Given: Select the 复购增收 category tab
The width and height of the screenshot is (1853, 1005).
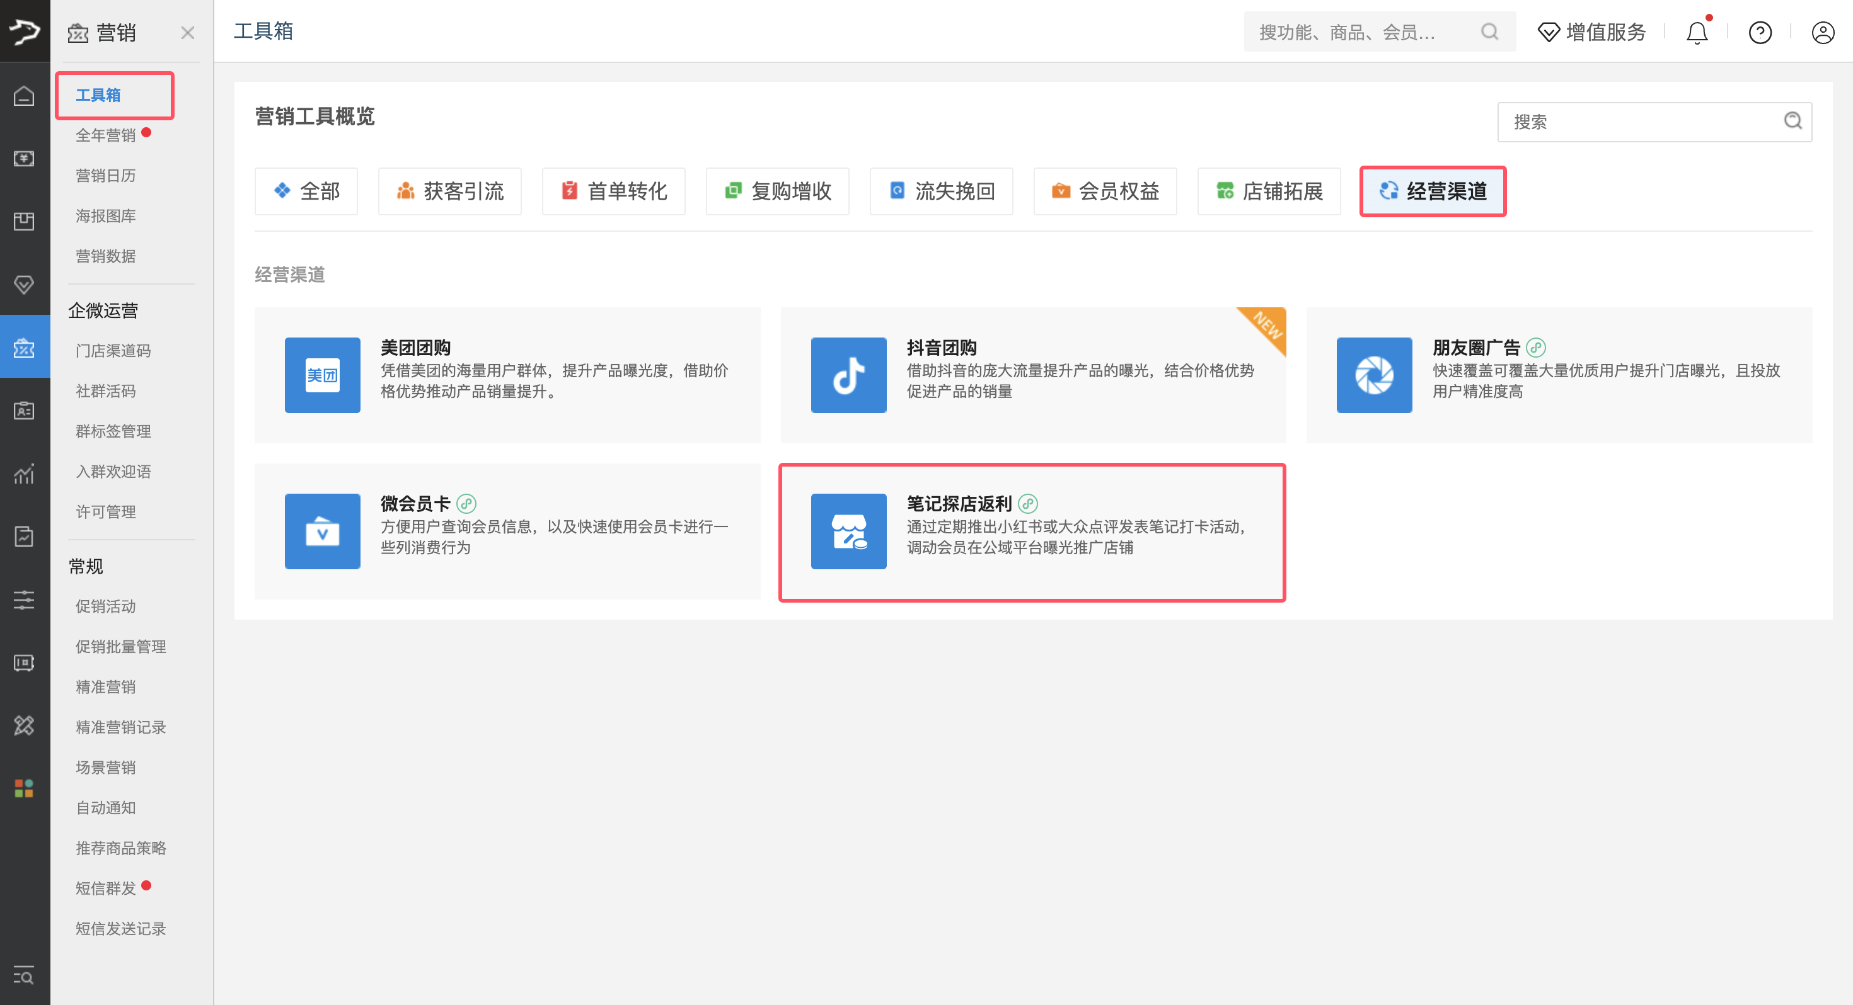Looking at the screenshot, I should click(x=778, y=191).
